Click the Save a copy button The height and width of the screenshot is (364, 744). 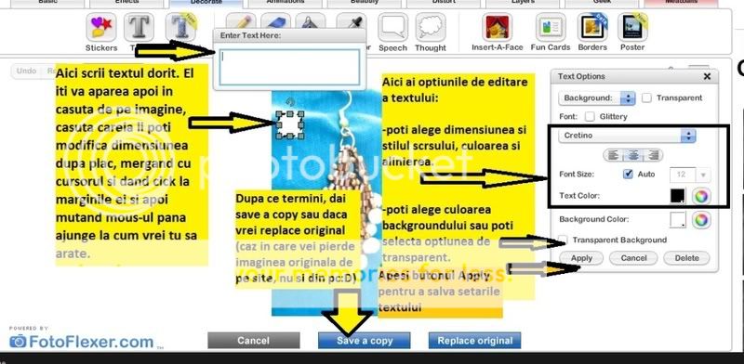click(x=365, y=341)
